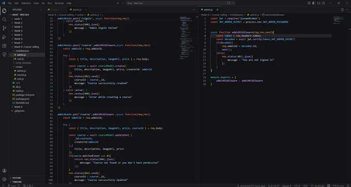Click the Accounts icon in activity bar
The width and height of the screenshot is (351, 187).
[x=4, y=171]
